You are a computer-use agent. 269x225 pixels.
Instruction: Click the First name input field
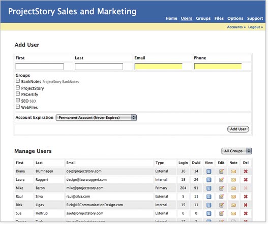coord(40,67)
